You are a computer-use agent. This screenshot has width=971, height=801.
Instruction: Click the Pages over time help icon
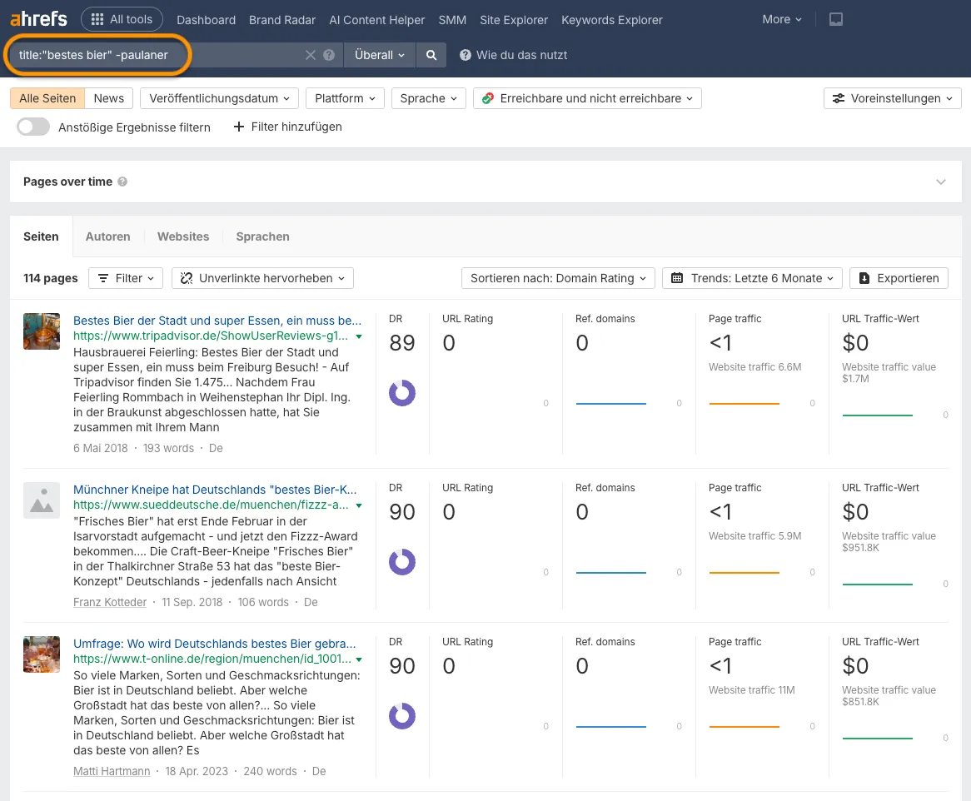[x=122, y=182]
